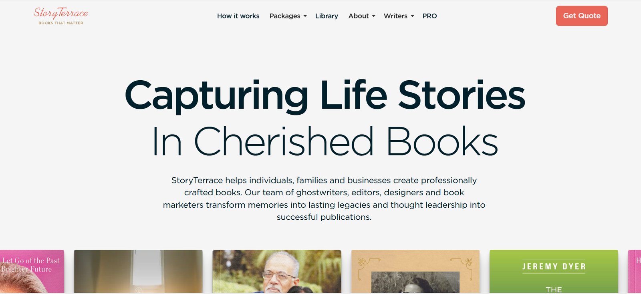
Task: Click the 'Capturing Life Stories' headline
Action: coord(325,95)
